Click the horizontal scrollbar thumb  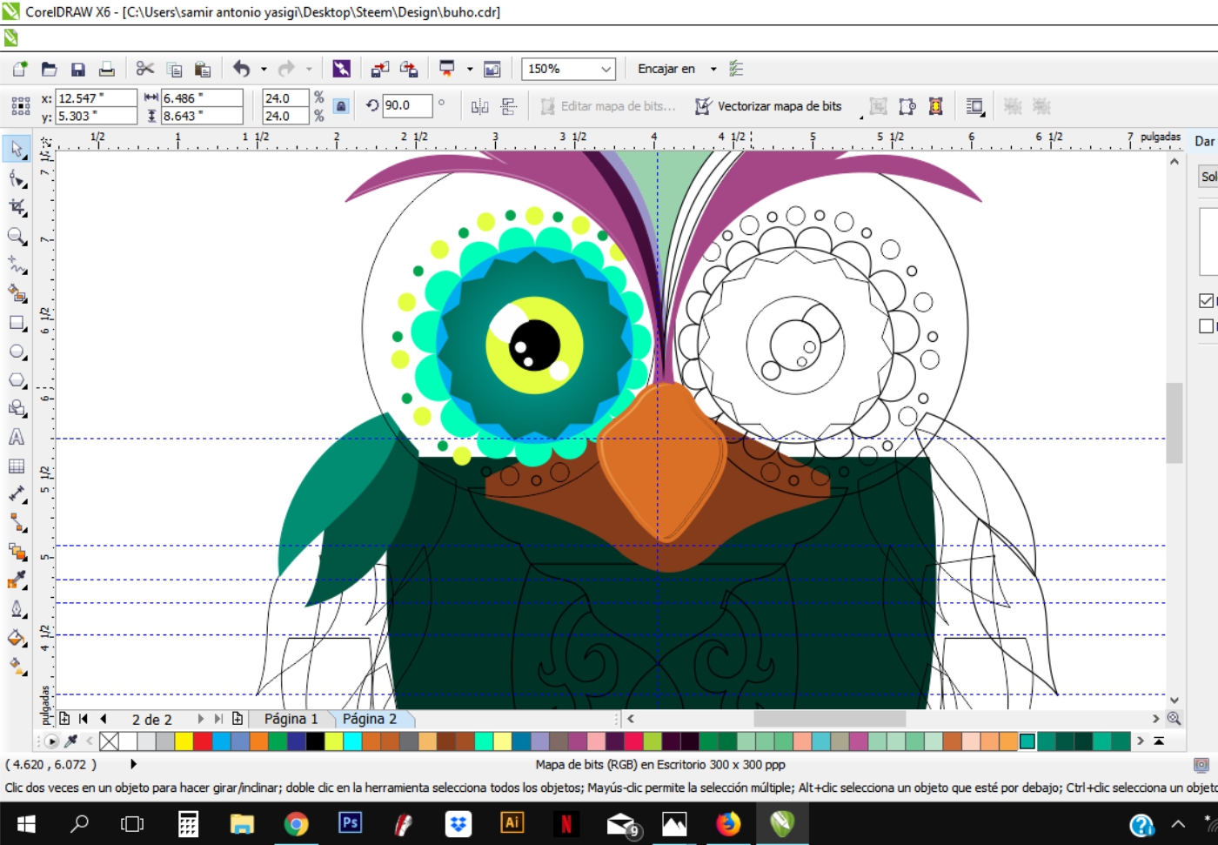coord(829,719)
